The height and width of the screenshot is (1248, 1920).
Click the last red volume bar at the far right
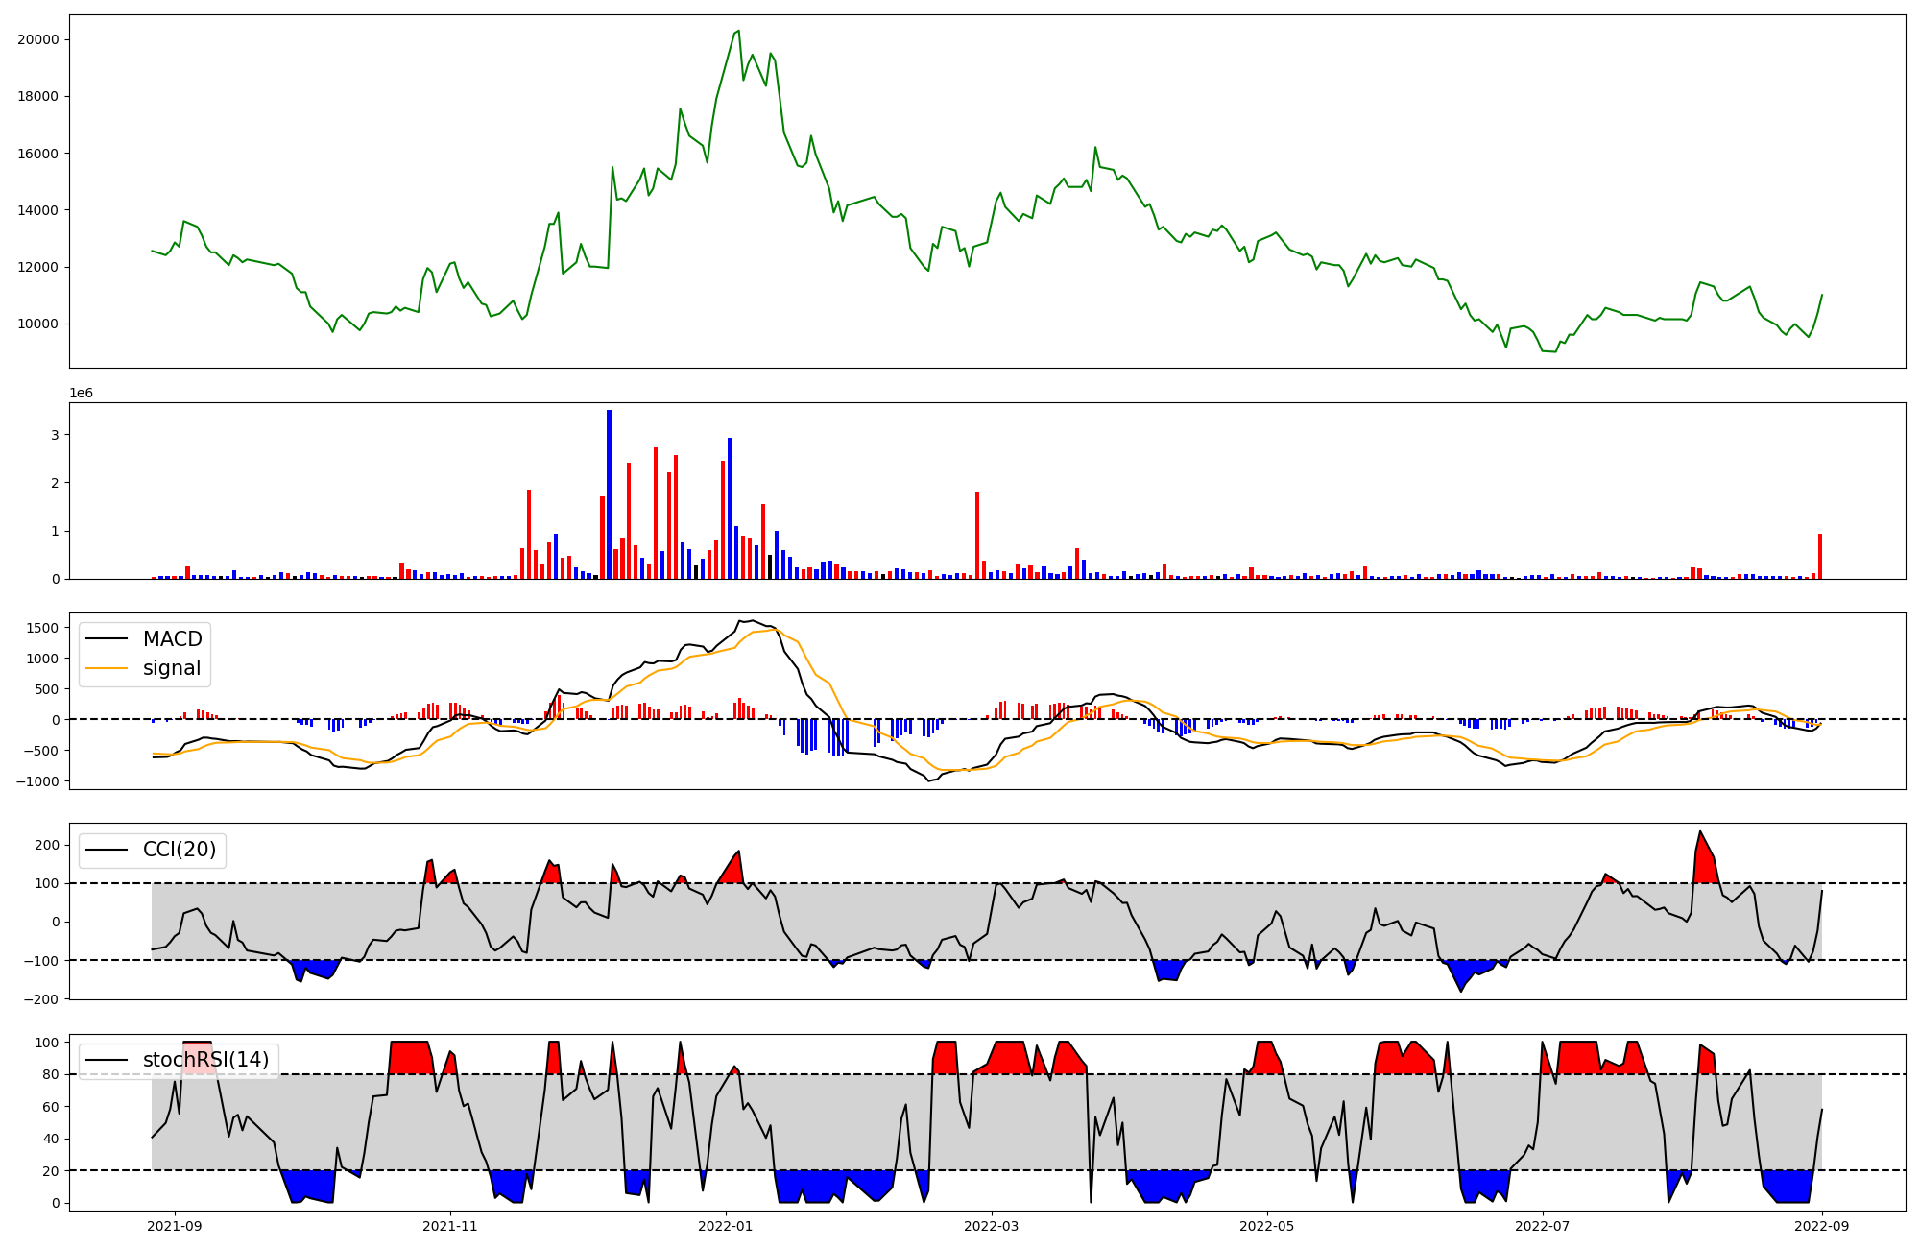[x=1820, y=557]
